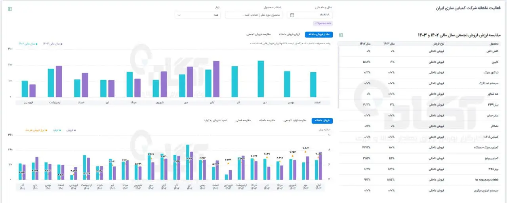Click the export icon beside the cumulative sales table title

(341, 35)
